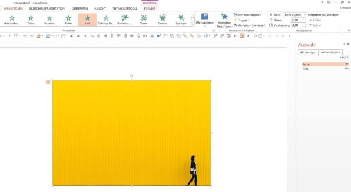The width and height of the screenshot is (351, 192).
Task: Open the Effektoptionen dropdown
Action: pos(204,20)
